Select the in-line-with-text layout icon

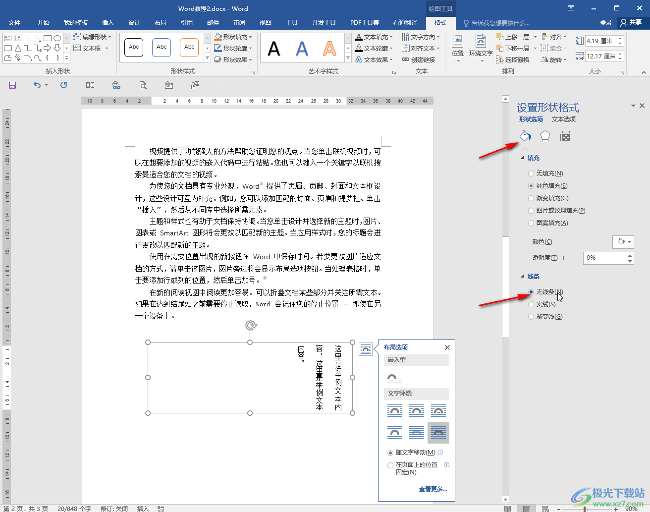[395, 378]
